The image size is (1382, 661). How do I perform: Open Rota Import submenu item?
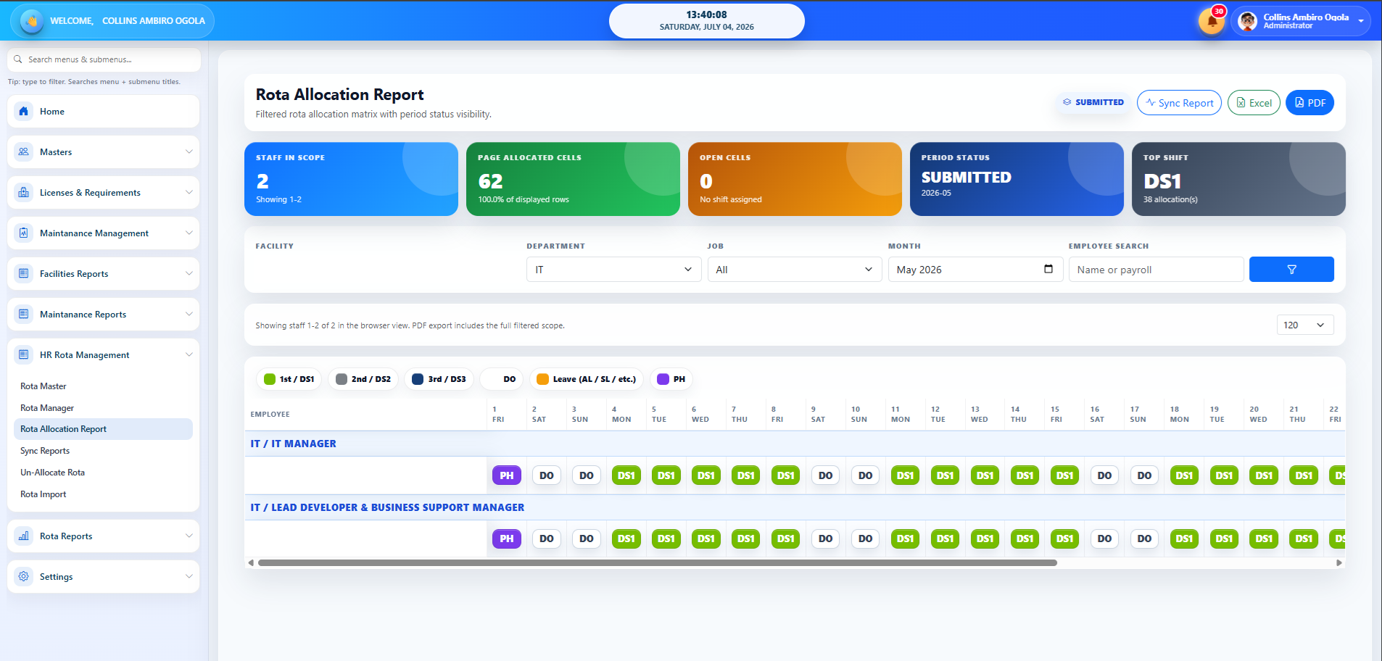click(43, 494)
